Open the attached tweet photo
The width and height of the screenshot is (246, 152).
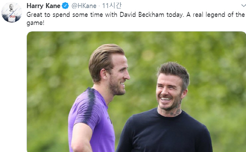136,92
